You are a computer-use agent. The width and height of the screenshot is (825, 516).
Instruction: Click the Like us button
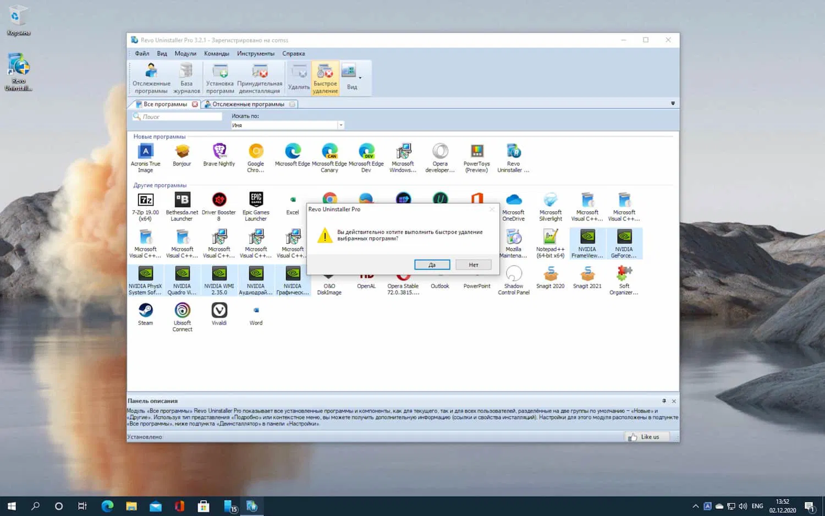tap(647, 436)
